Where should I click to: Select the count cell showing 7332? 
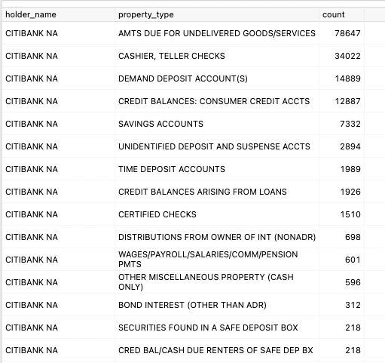(341, 124)
